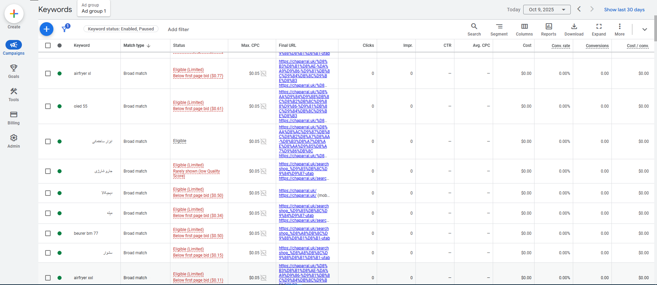Click Add filter field
Image resolution: width=657 pixels, height=285 pixels.
tap(178, 29)
